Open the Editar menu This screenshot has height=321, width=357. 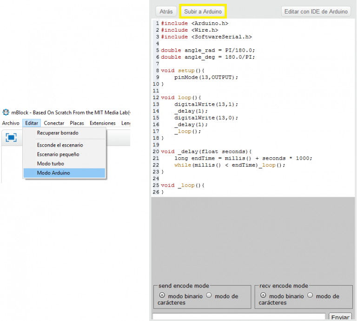(x=32, y=123)
